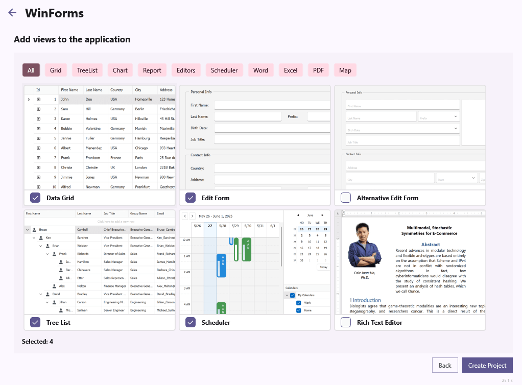Viewport: 522px width, 385px height.
Task: Click the right navigation arrow in the Scheduler preview
Action: [x=192, y=216]
